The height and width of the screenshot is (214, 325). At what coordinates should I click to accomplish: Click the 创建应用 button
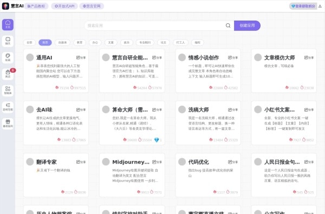coord(248,25)
